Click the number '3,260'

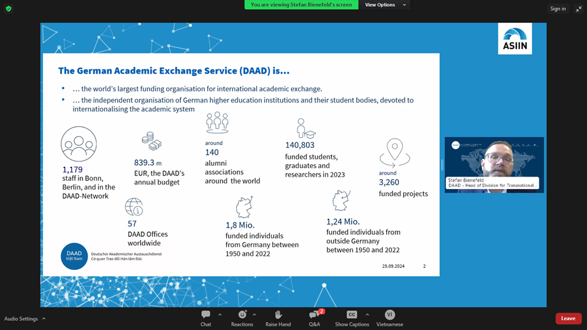click(x=389, y=182)
